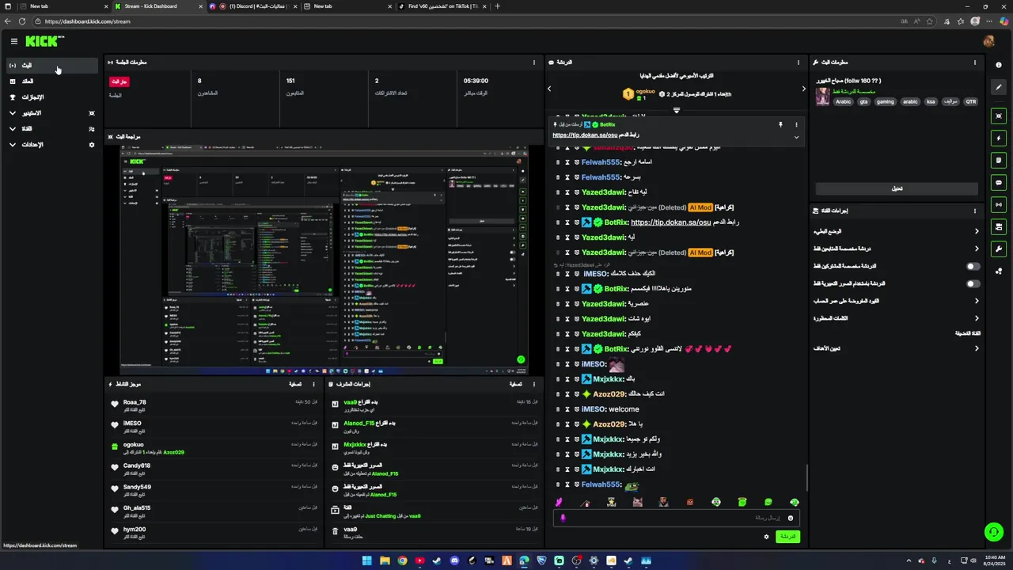Click the hourglass timeout icon on iMESO welcome message
1013x570 pixels.
(x=567, y=409)
